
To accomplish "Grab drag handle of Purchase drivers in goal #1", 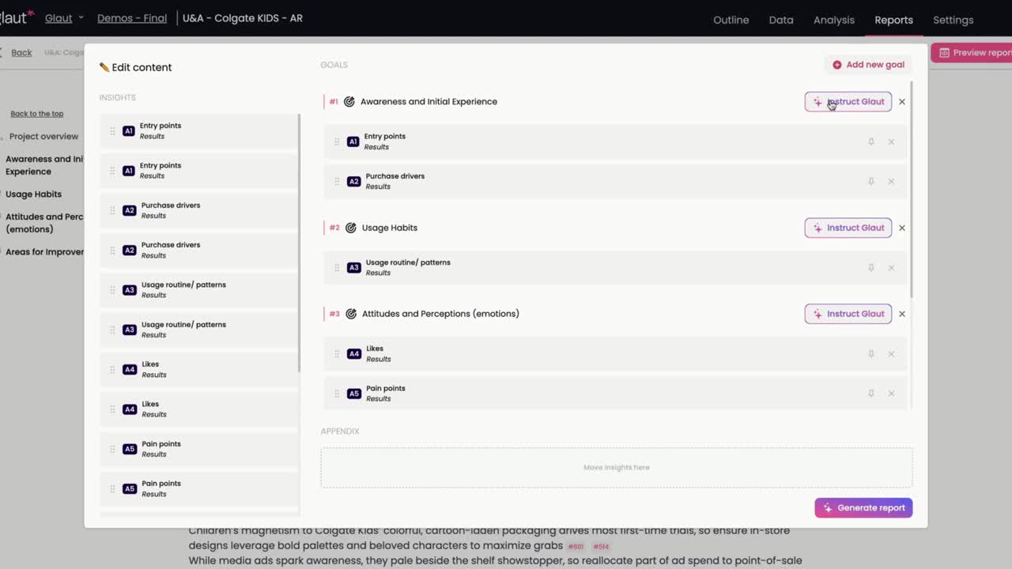I will coord(337,181).
